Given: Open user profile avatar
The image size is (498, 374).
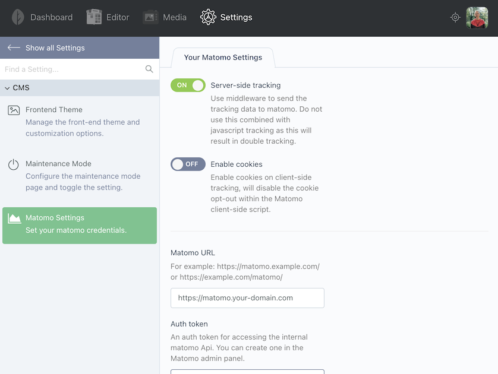Looking at the screenshot, I should (x=477, y=18).
